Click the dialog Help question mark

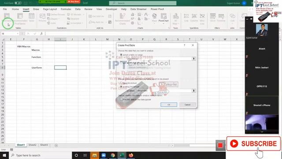click(184, 45)
